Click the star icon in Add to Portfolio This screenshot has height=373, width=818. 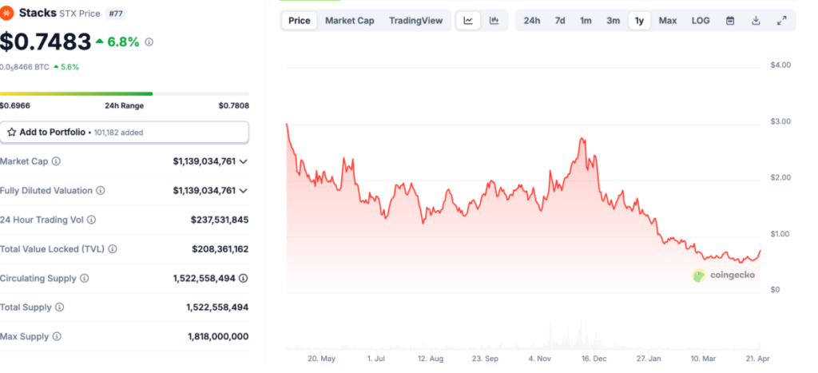[x=11, y=132]
